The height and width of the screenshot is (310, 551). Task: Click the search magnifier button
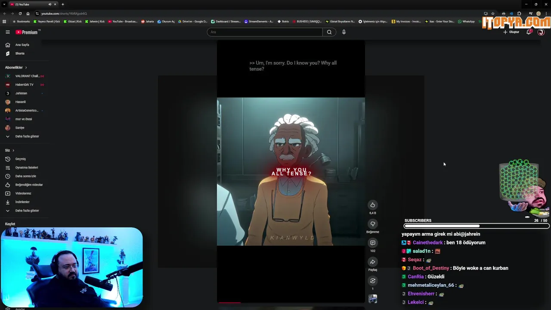pos(329,32)
